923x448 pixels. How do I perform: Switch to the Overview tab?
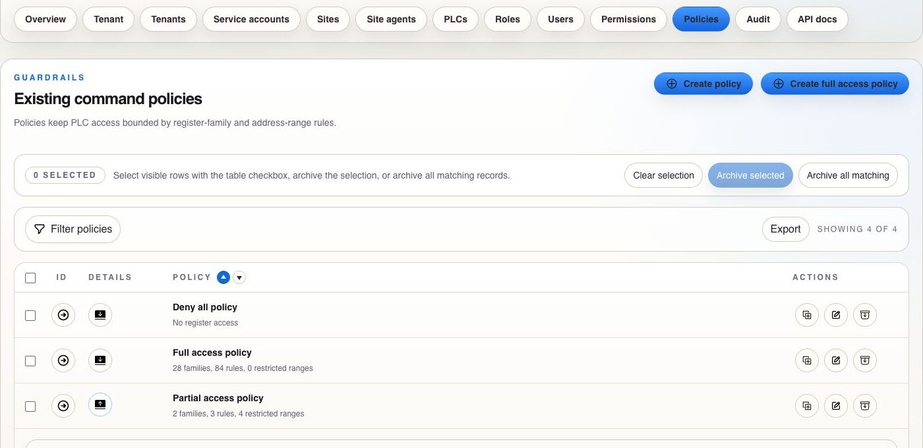(x=45, y=19)
